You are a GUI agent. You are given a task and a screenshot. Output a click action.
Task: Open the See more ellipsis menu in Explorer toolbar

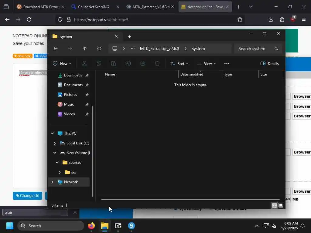click(227, 64)
